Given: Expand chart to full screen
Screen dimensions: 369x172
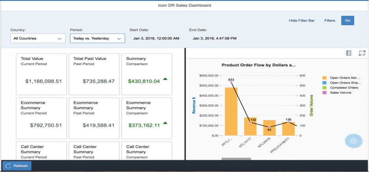Looking at the screenshot, I should (362, 53).
